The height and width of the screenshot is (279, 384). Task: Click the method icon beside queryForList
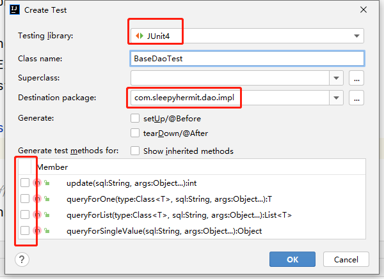click(x=36, y=215)
